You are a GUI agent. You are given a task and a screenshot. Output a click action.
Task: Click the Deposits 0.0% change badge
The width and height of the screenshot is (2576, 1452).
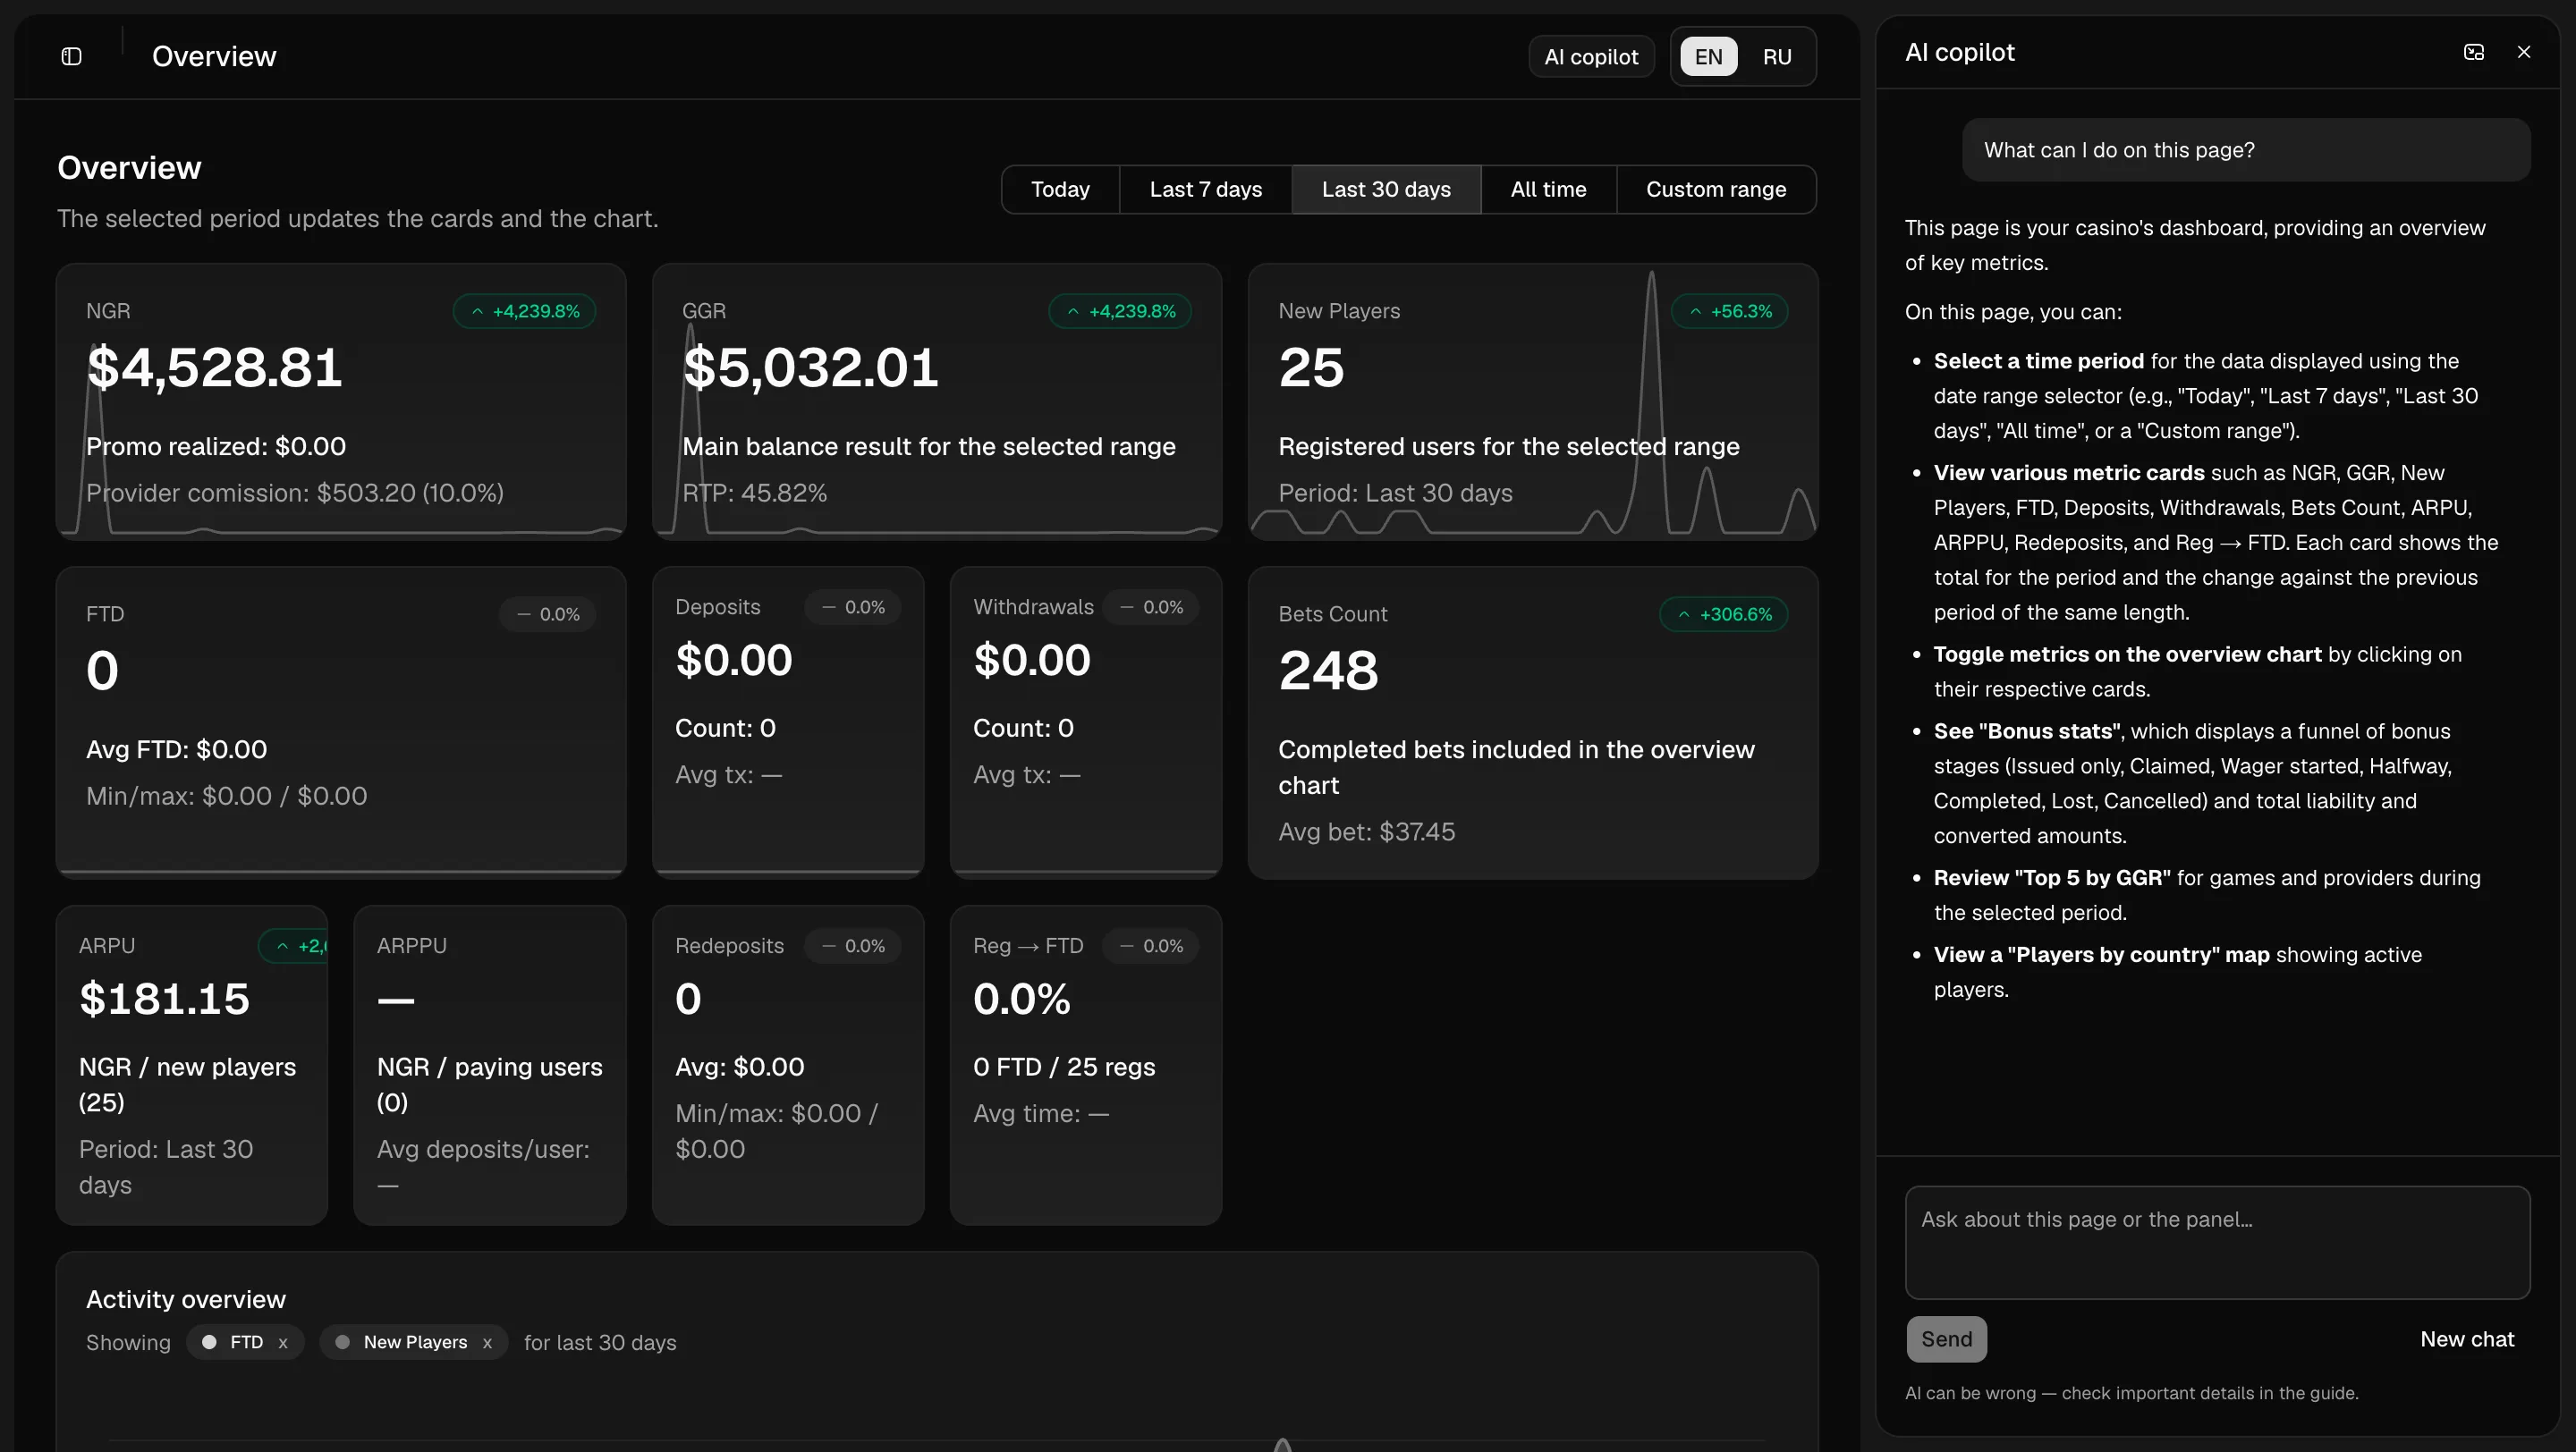click(x=853, y=606)
